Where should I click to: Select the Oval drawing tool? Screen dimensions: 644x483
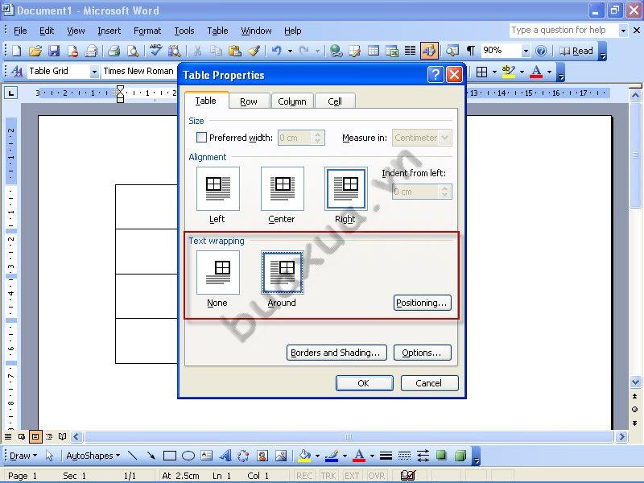tap(188, 456)
